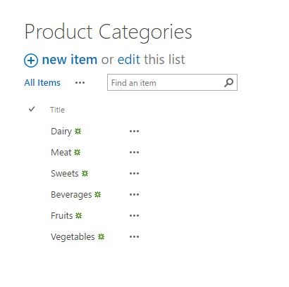
Task: Click the green new badge beside Meat
Action: click(77, 153)
